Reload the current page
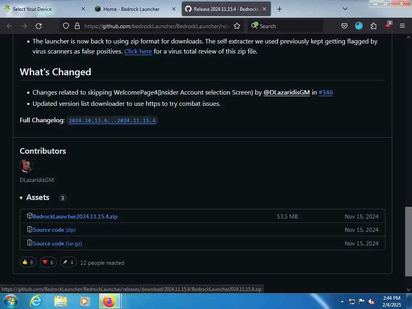 pyautogui.click(x=39, y=26)
